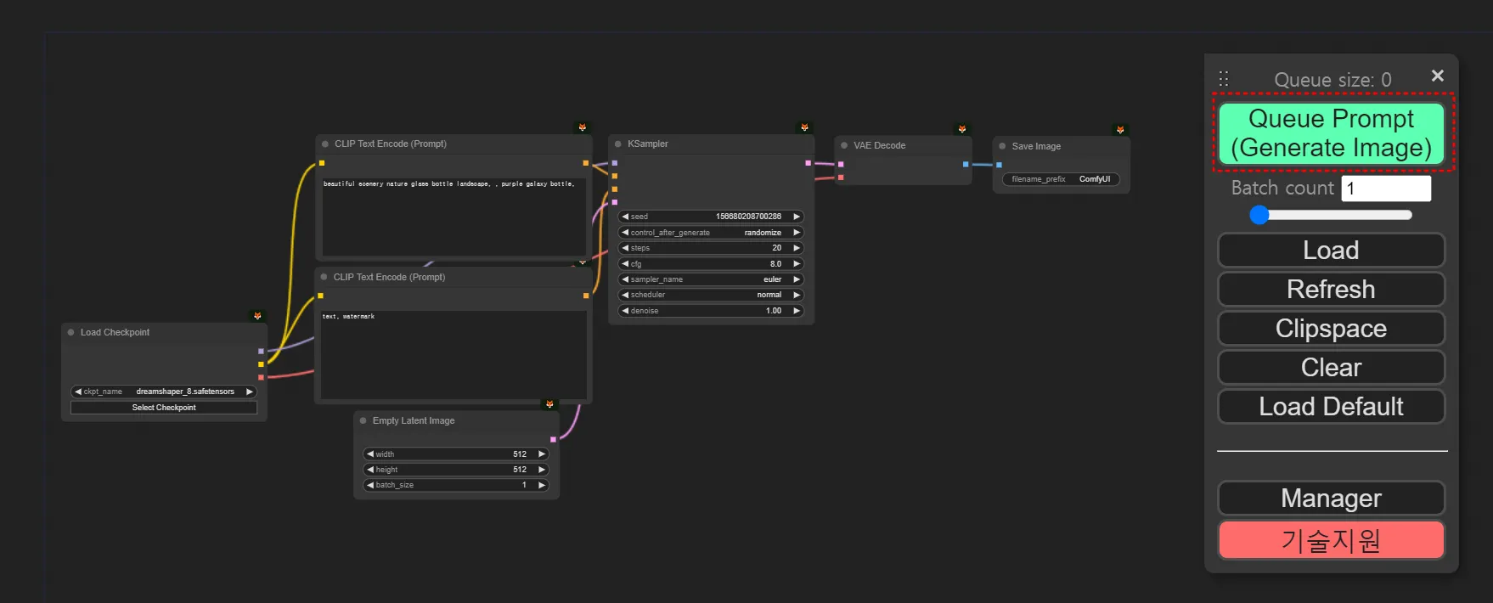Viewport: 1493px width, 603px height.
Task: Open the scheduler normal dropdown
Action: point(711,295)
